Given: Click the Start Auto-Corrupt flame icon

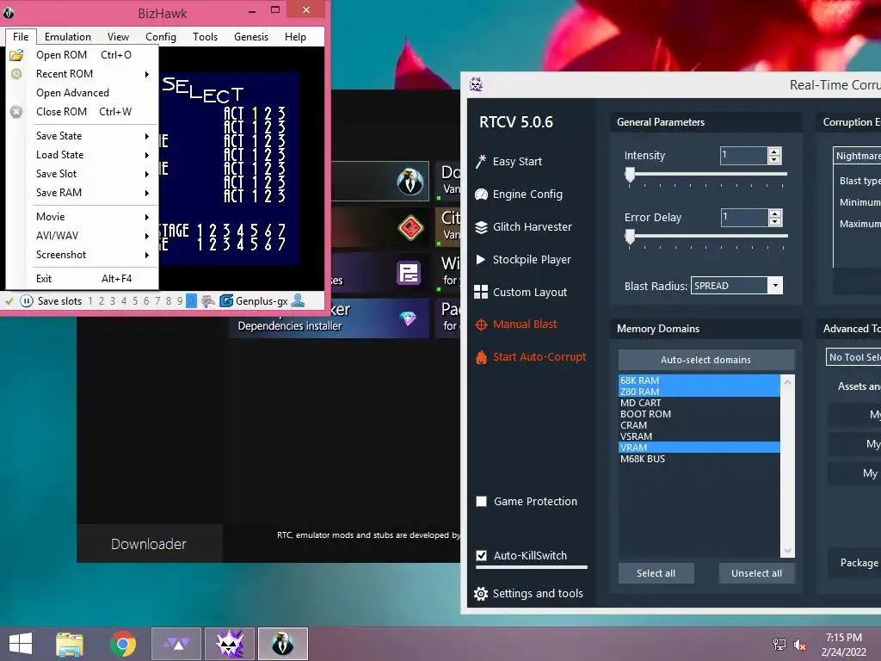Looking at the screenshot, I should [x=481, y=357].
